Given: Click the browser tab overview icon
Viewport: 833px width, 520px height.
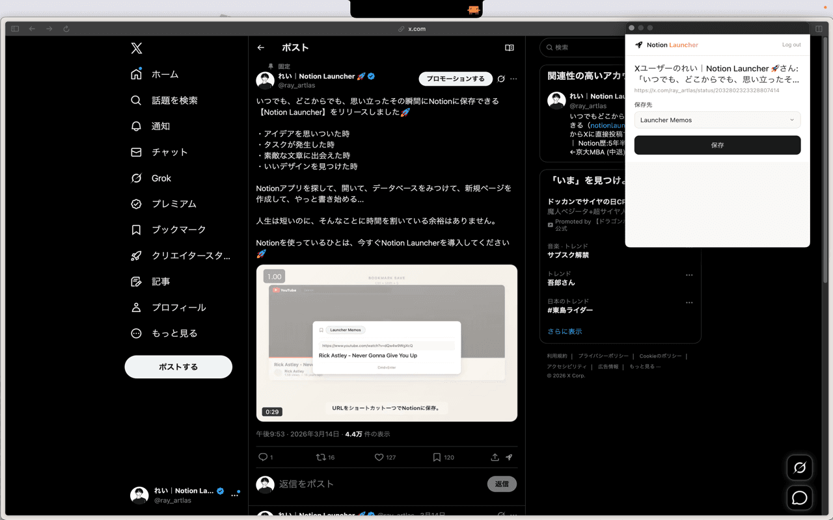Looking at the screenshot, I should (x=819, y=29).
